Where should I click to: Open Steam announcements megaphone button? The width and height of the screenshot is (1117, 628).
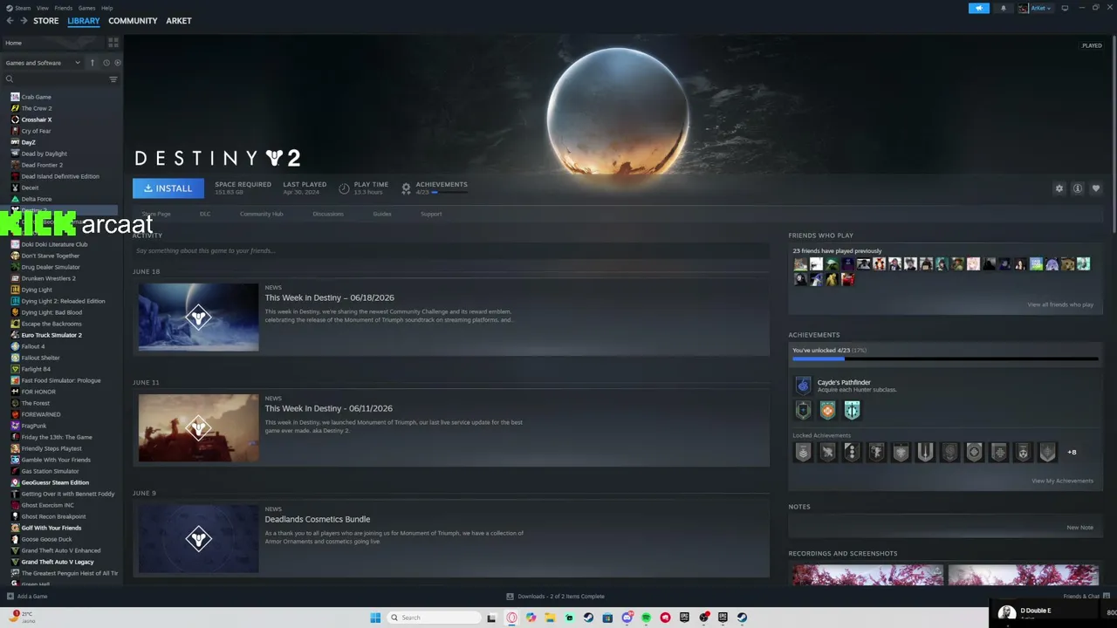click(x=979, y=8)
